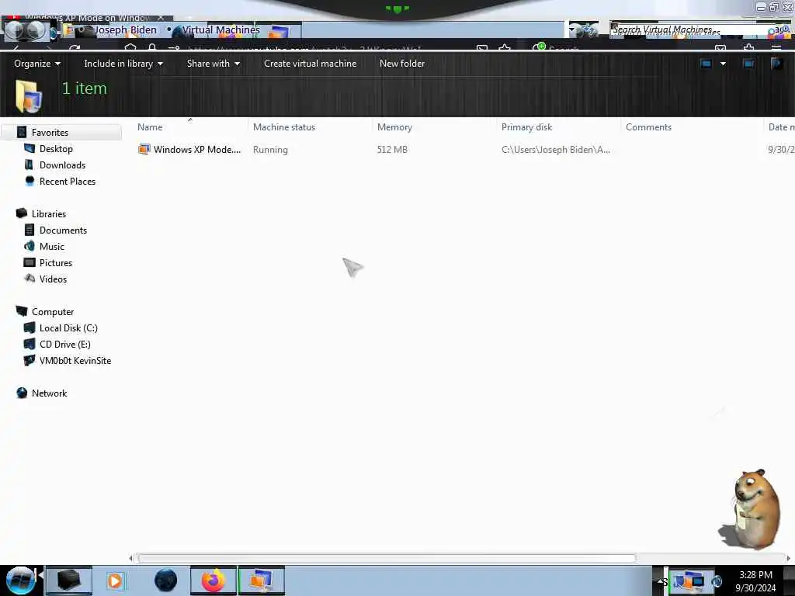Viewport: 795px width, 596px height.
Task: Click the Videos library icon
Action: (30, 279)
